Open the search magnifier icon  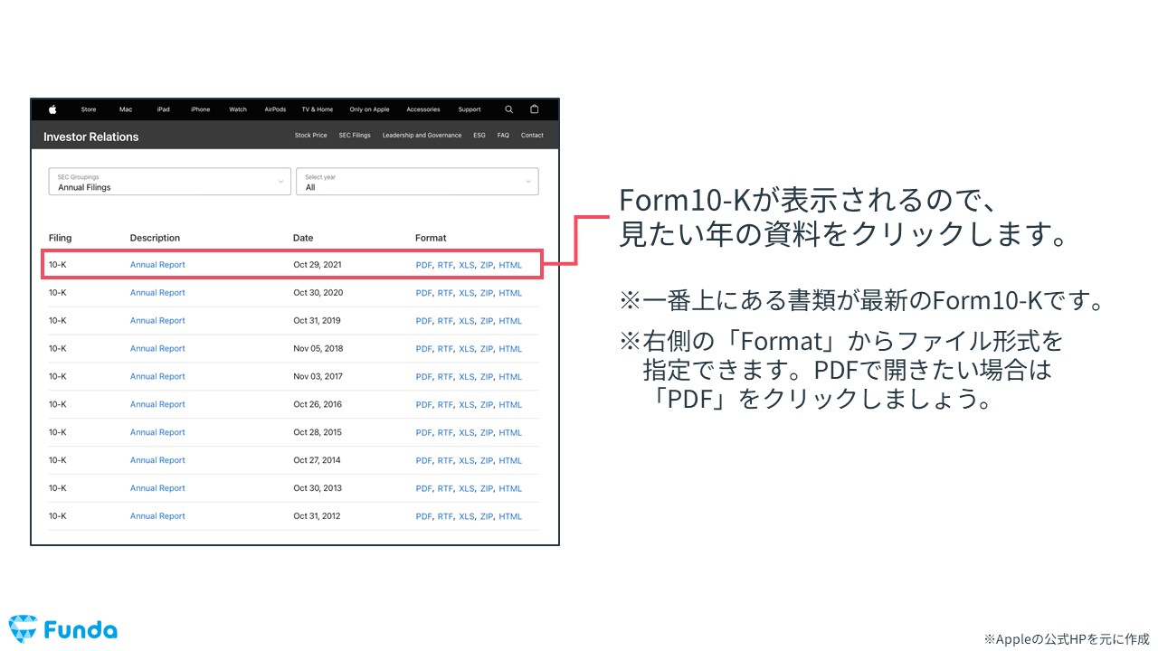click(x=509, y=109)
